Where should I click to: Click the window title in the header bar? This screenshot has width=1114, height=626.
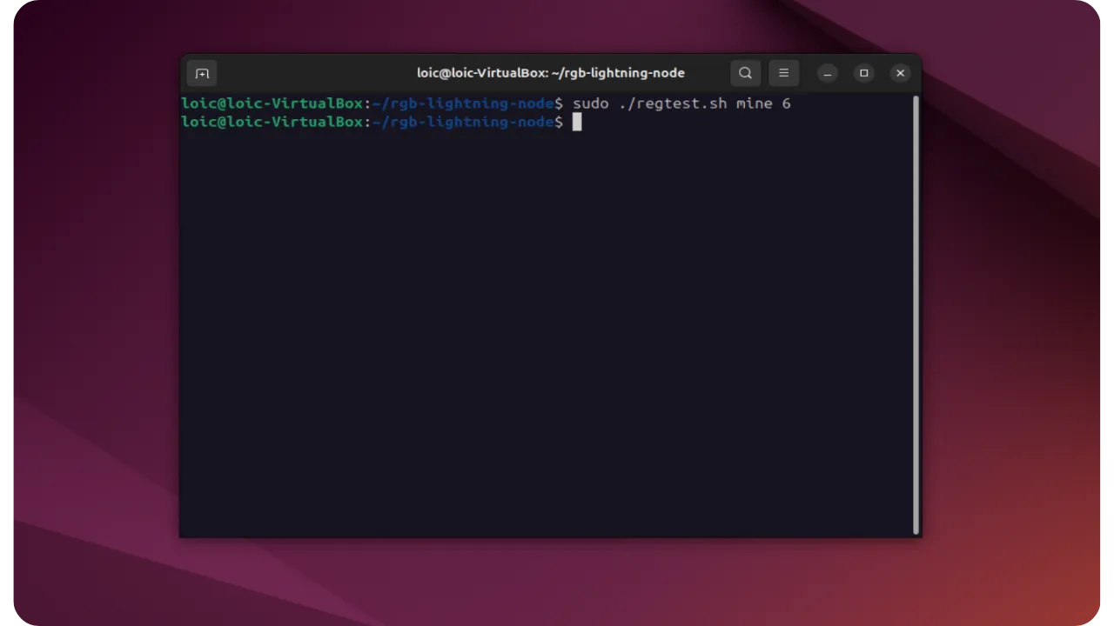(550, 73)
